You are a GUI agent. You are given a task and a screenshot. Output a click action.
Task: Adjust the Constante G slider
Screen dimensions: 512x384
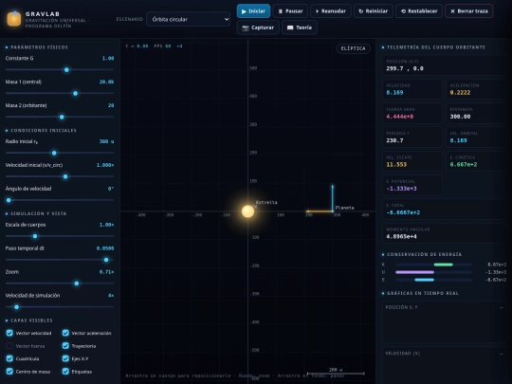[x=60, y=69]
